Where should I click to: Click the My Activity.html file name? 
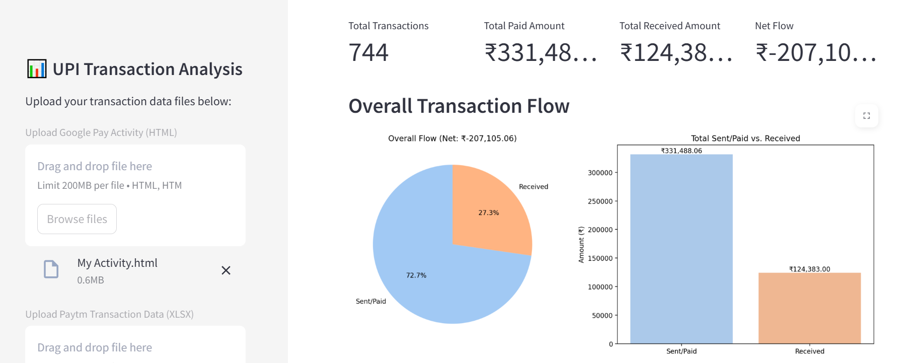[117, 262]
